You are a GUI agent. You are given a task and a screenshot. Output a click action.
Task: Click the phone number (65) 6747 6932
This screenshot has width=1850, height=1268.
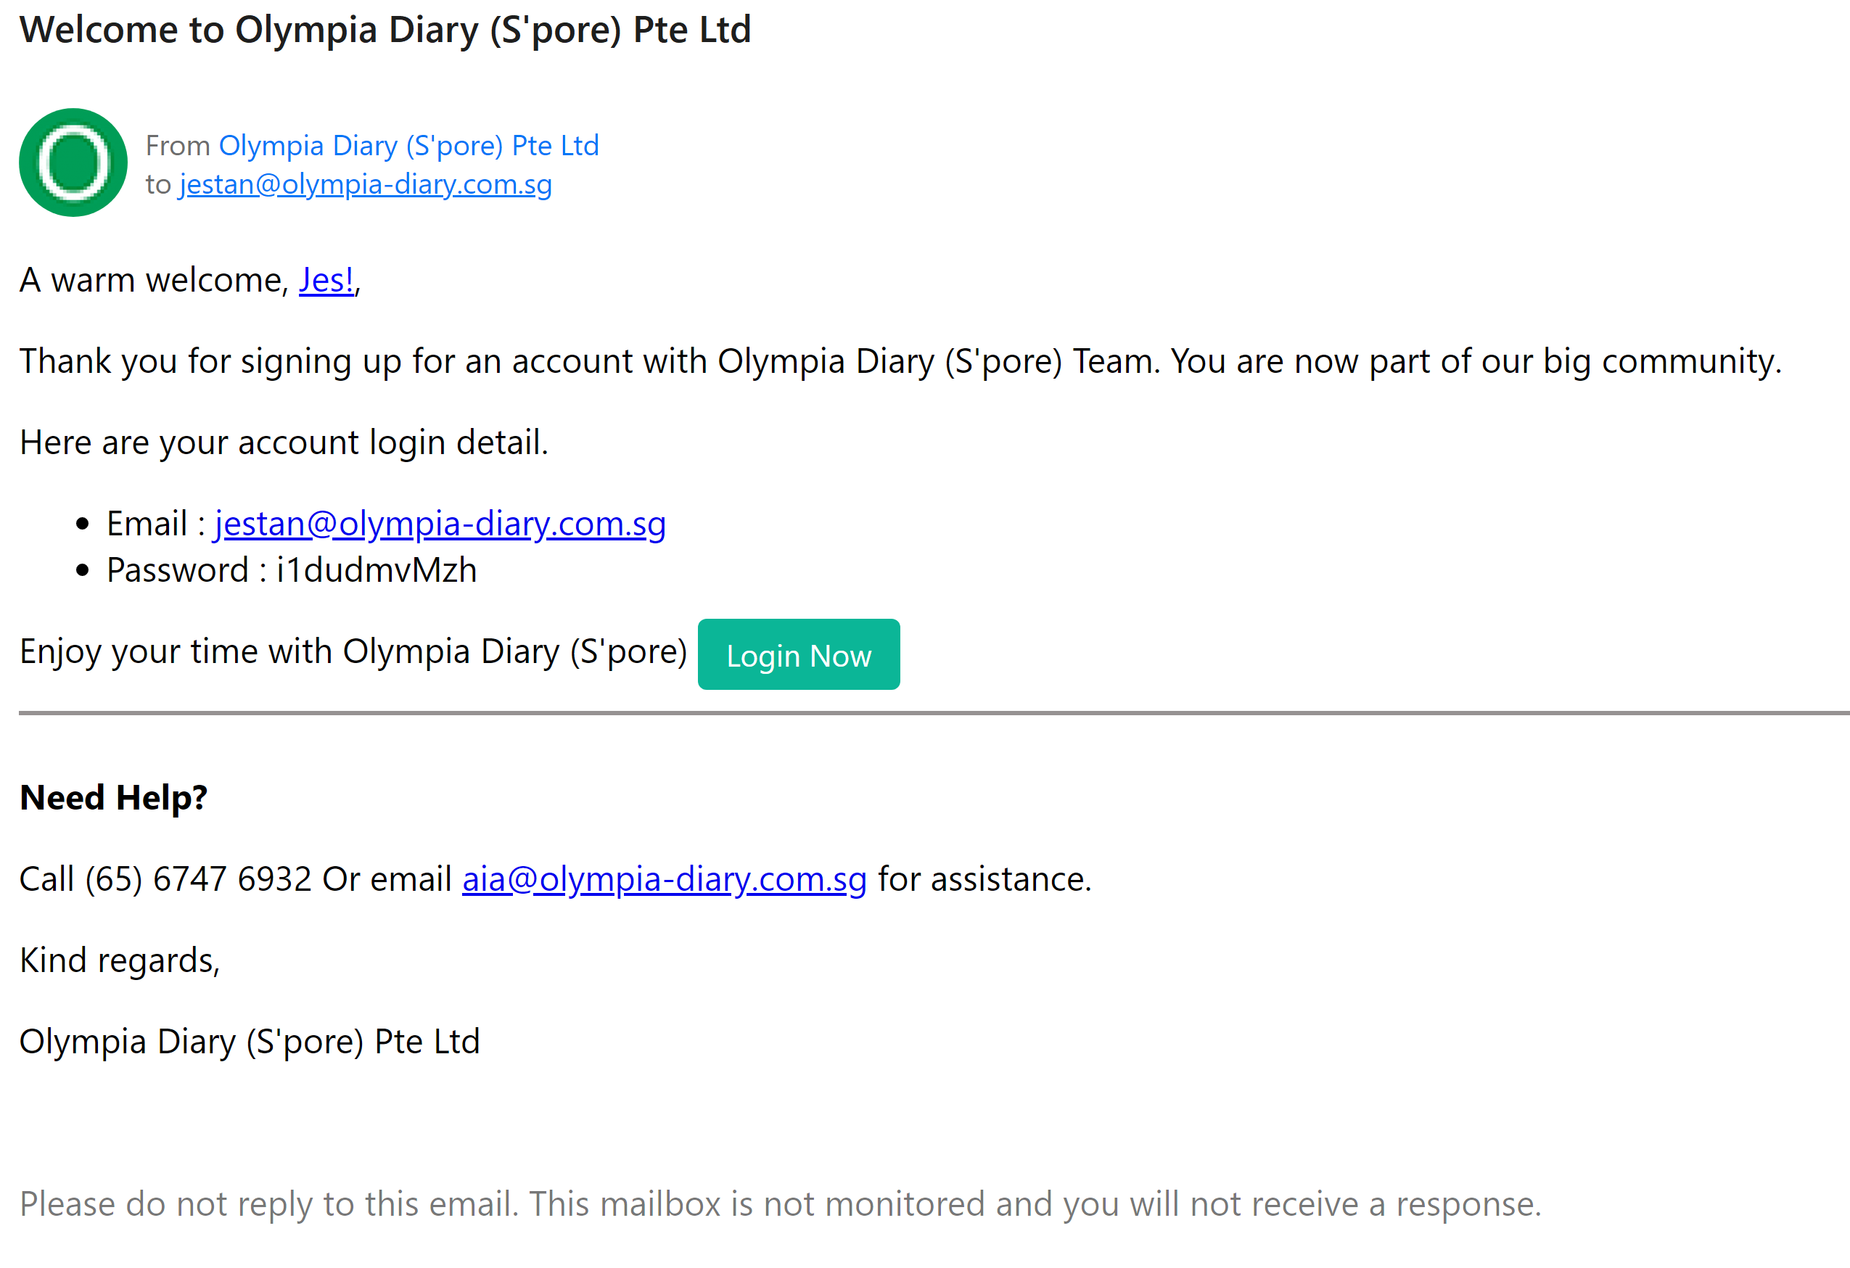(x=197, y=878)
